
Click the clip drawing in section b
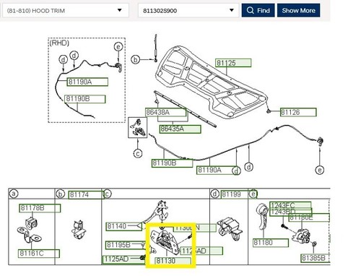(79, 230)
